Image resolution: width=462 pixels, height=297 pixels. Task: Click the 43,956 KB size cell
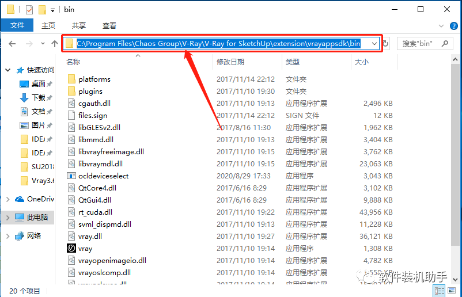pyautogui.click(x=376, y=212)
